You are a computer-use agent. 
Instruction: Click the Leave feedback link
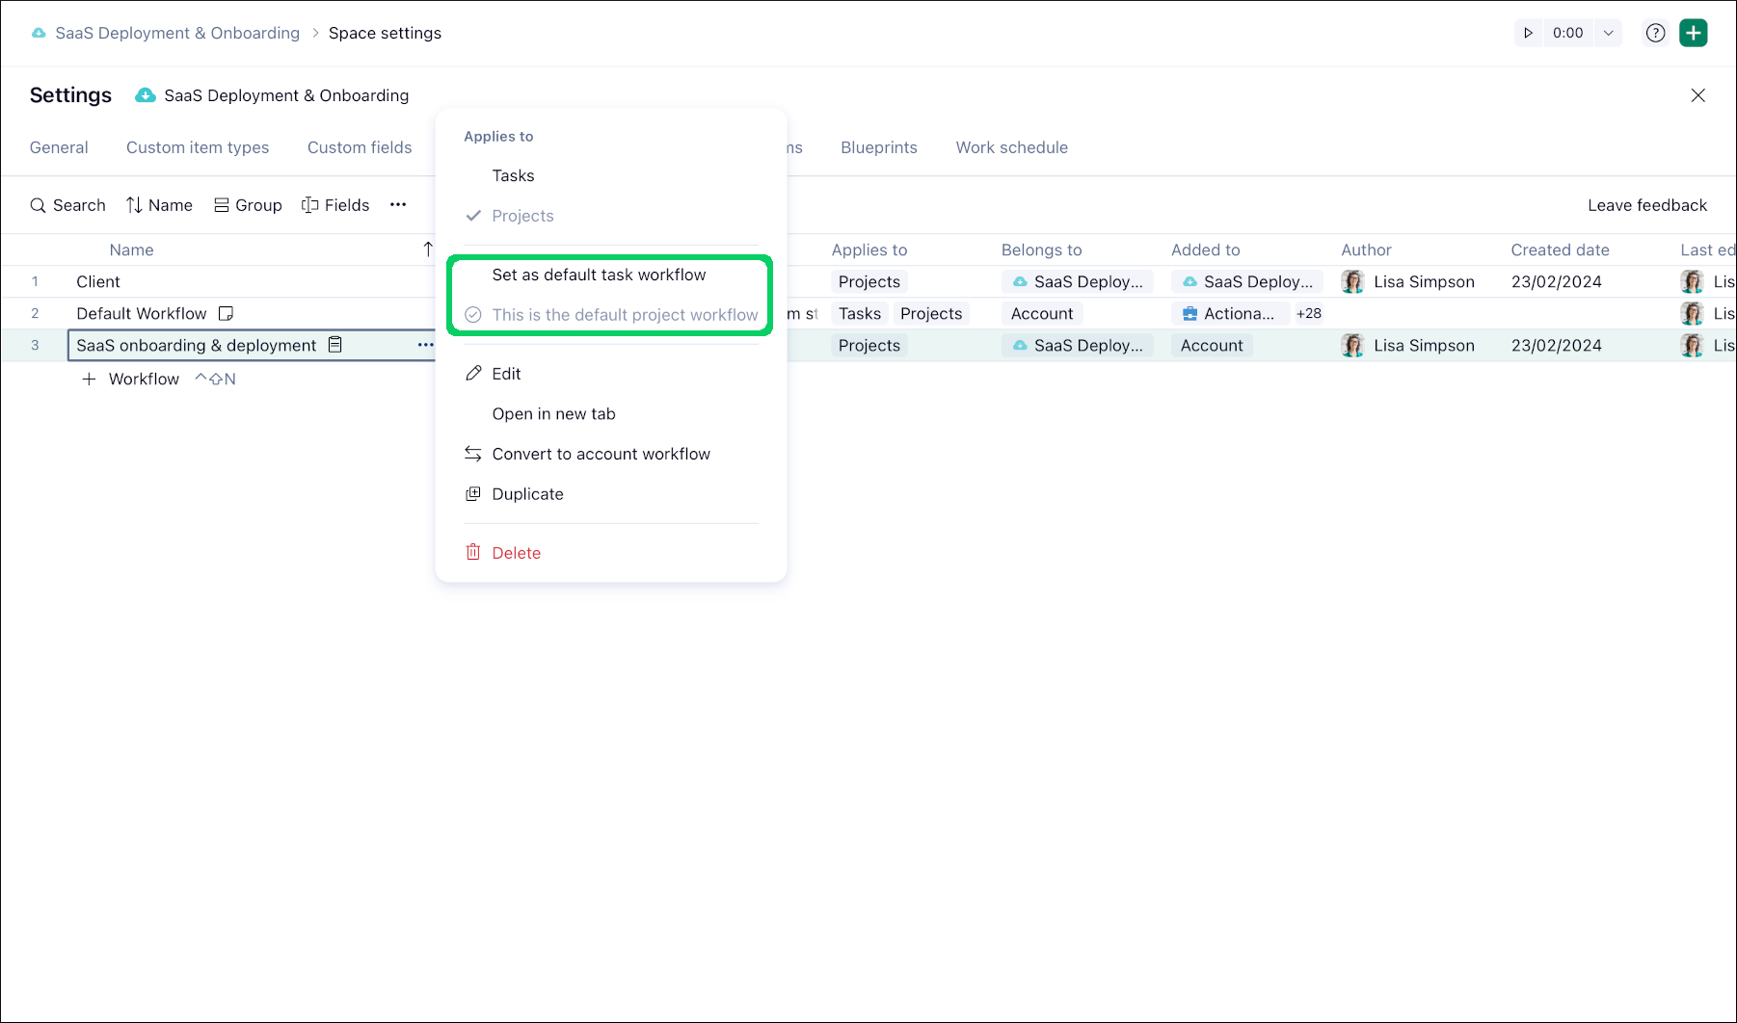pos(1646,205)
